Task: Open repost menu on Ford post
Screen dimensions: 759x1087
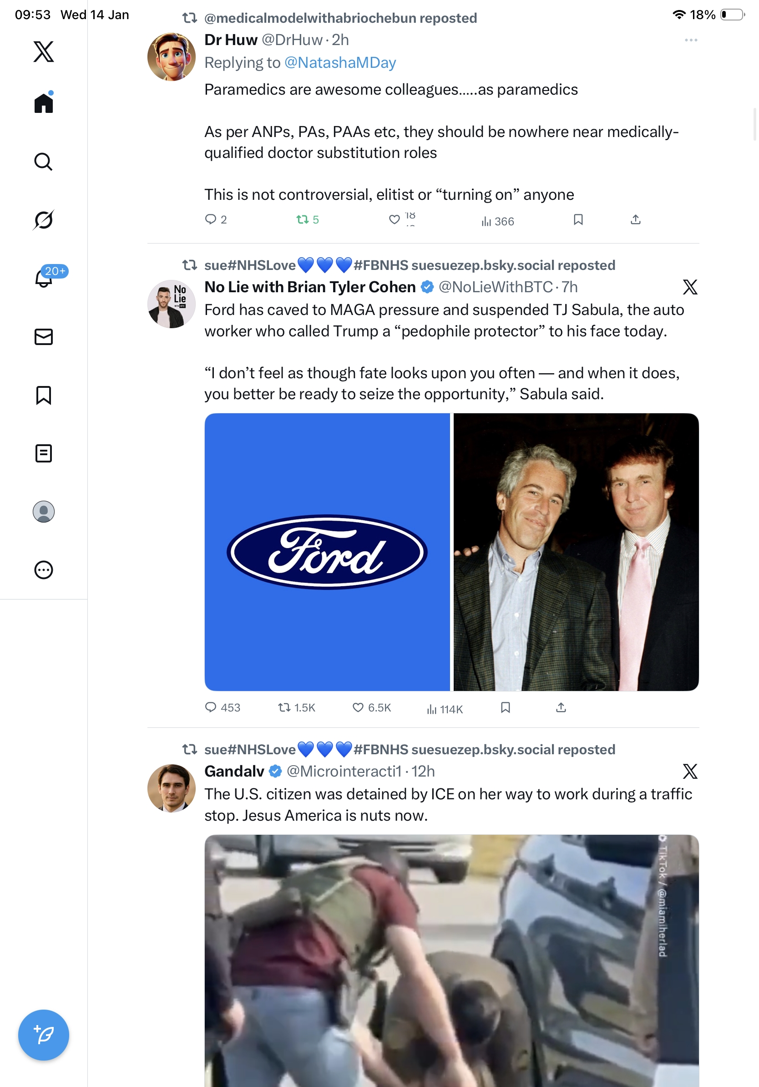Action: click(284, 707)
